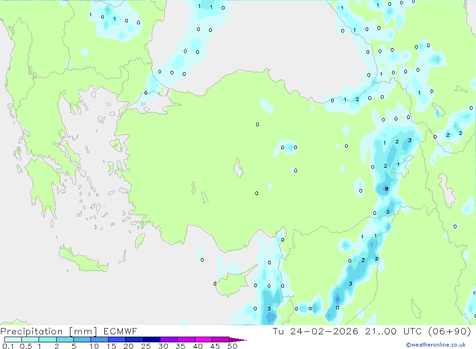Viewport: 476px width, 349px height.
Task: Click the legend tick label "10"
Action: click(x=94, y=346)
